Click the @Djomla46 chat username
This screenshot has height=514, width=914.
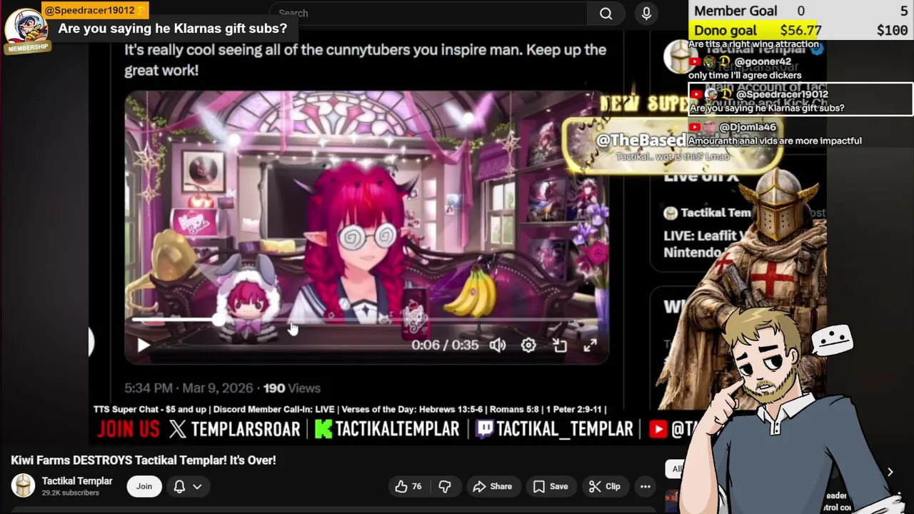[748, 127]
